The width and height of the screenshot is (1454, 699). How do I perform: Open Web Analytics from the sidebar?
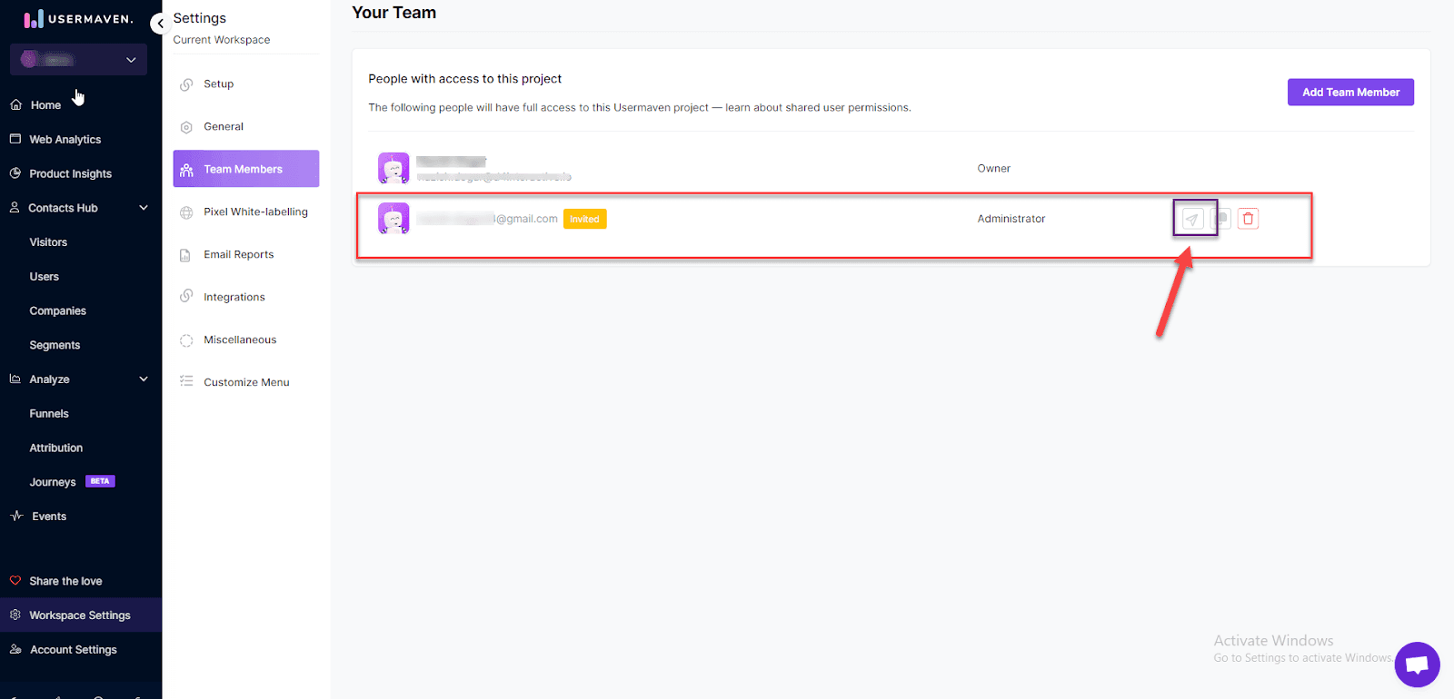pyautogui.click(x=65, y=140)
